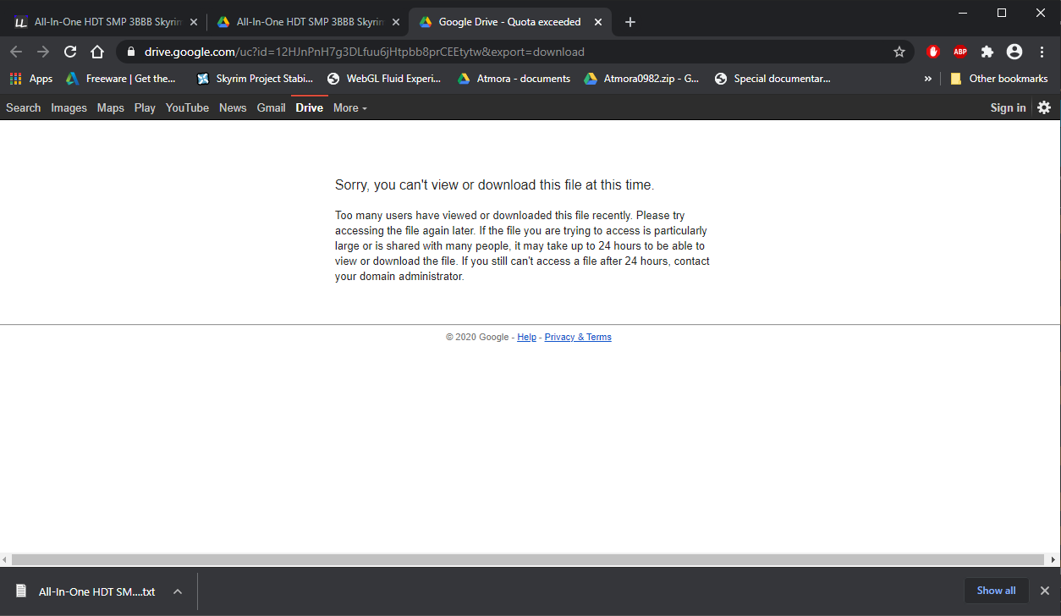The width and height of the screenshot is (1061, 616).
Task: Open Atmora - documents bookmark
Action: click(x=514, y=79)
